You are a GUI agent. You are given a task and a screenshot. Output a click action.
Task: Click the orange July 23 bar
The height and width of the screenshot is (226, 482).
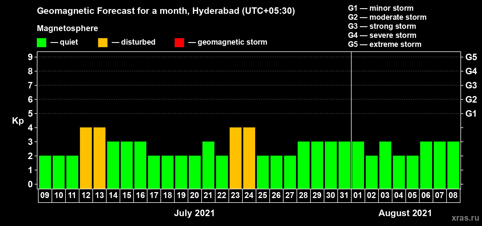pyautogui.click(x=236, y=158)
